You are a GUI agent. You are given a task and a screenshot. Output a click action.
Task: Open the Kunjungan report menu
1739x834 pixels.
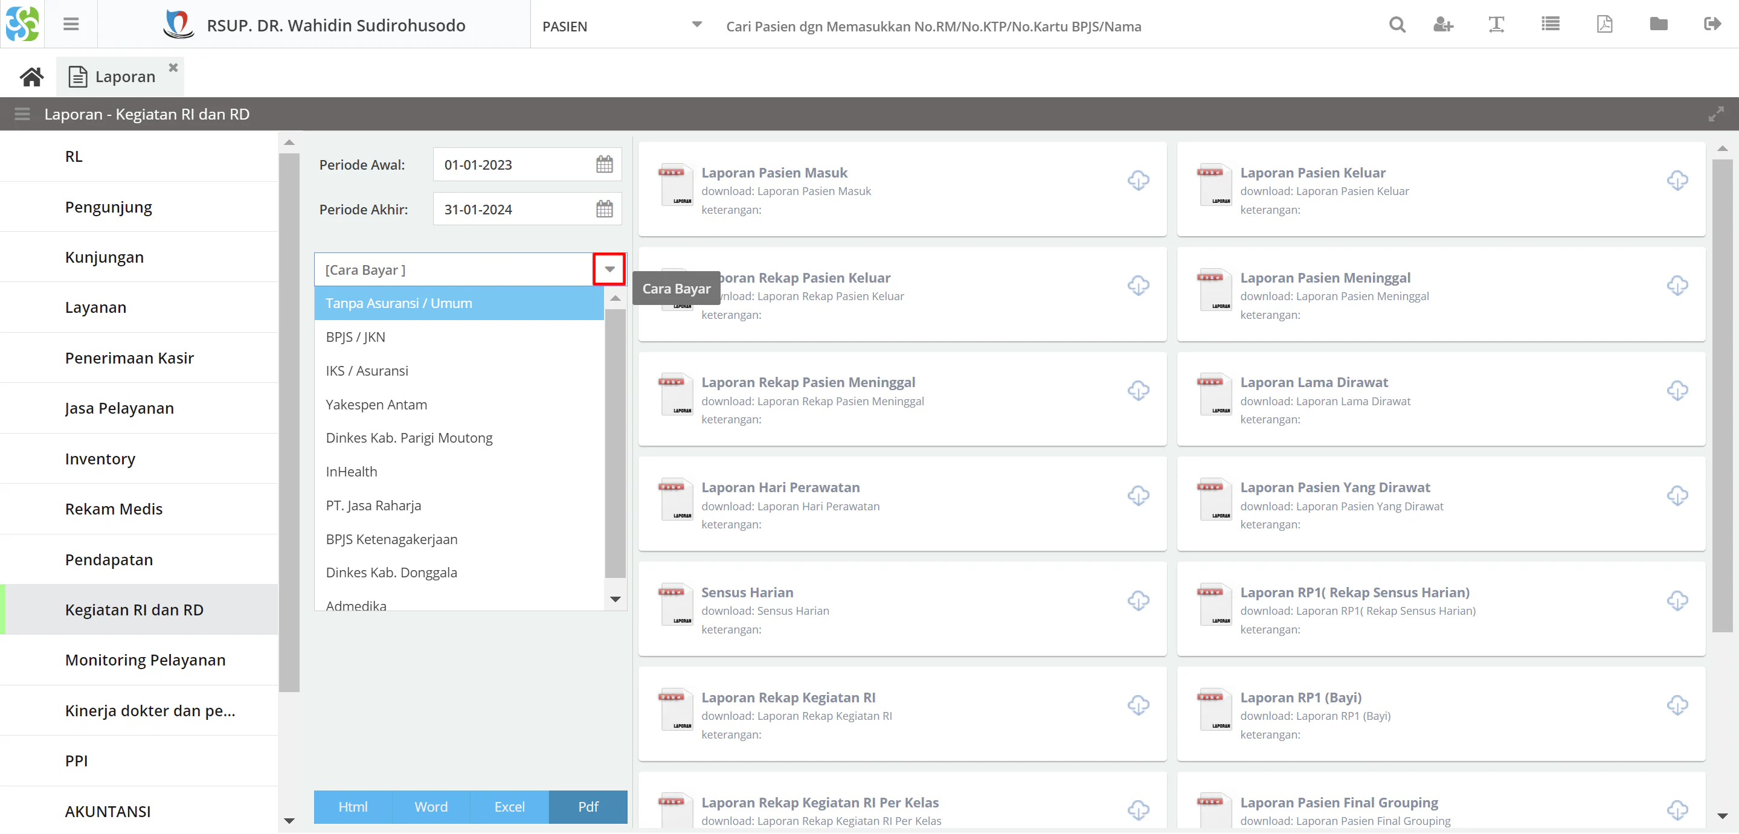pos(138,257)
